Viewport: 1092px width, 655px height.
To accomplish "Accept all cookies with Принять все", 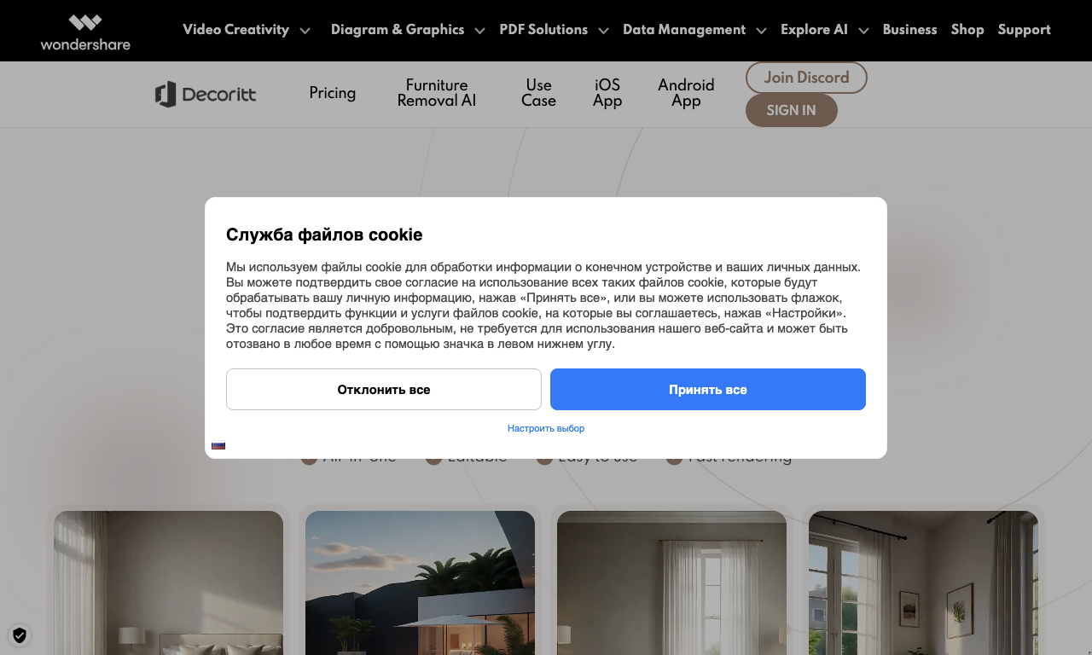I will pyautogui.click(x=708, y=390).
